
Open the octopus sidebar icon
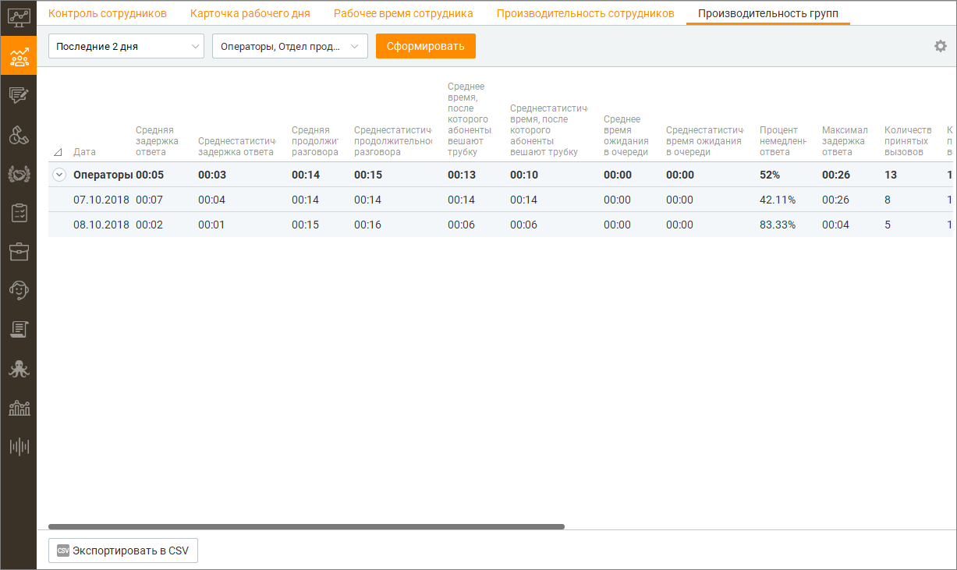pos(18,369)
